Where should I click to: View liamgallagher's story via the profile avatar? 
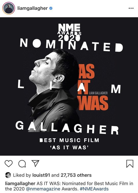click(9, 8)
